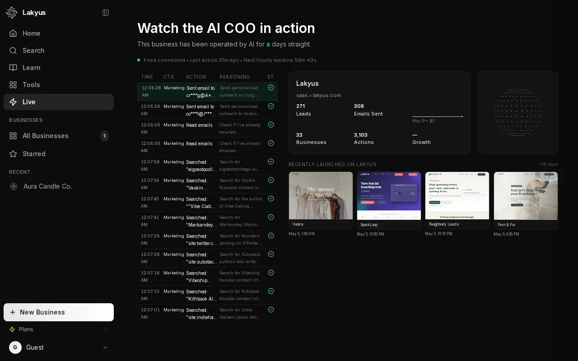Expand the Plans chevron arrow
Screen dimensions: 578x361
coord(105,329)
